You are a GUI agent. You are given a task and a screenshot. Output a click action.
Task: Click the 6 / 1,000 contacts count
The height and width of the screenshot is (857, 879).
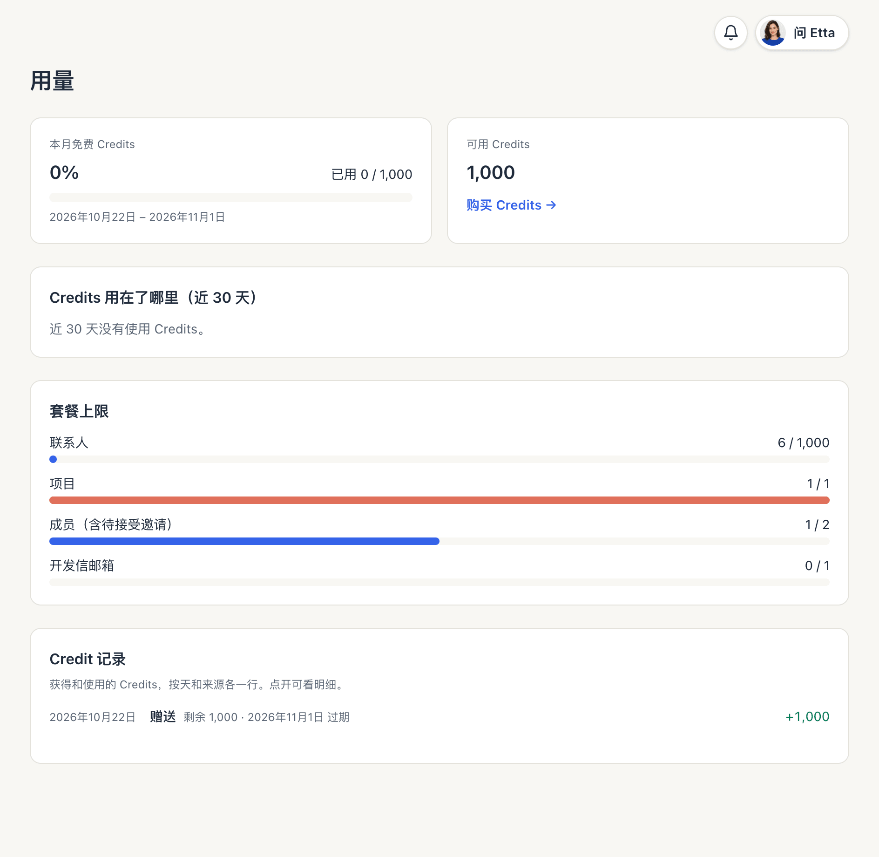[x=804, y=443]
